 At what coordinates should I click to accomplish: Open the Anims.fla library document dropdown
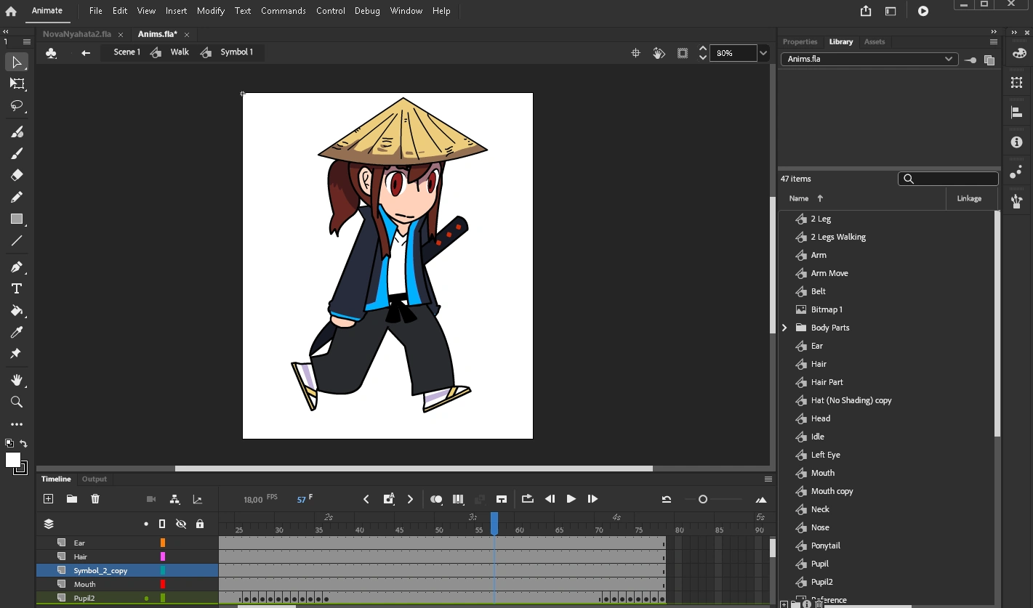(949, 59)
